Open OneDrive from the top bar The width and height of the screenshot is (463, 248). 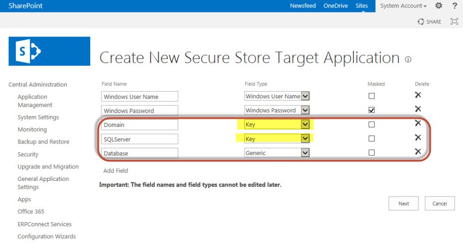(x=335, y=6)
